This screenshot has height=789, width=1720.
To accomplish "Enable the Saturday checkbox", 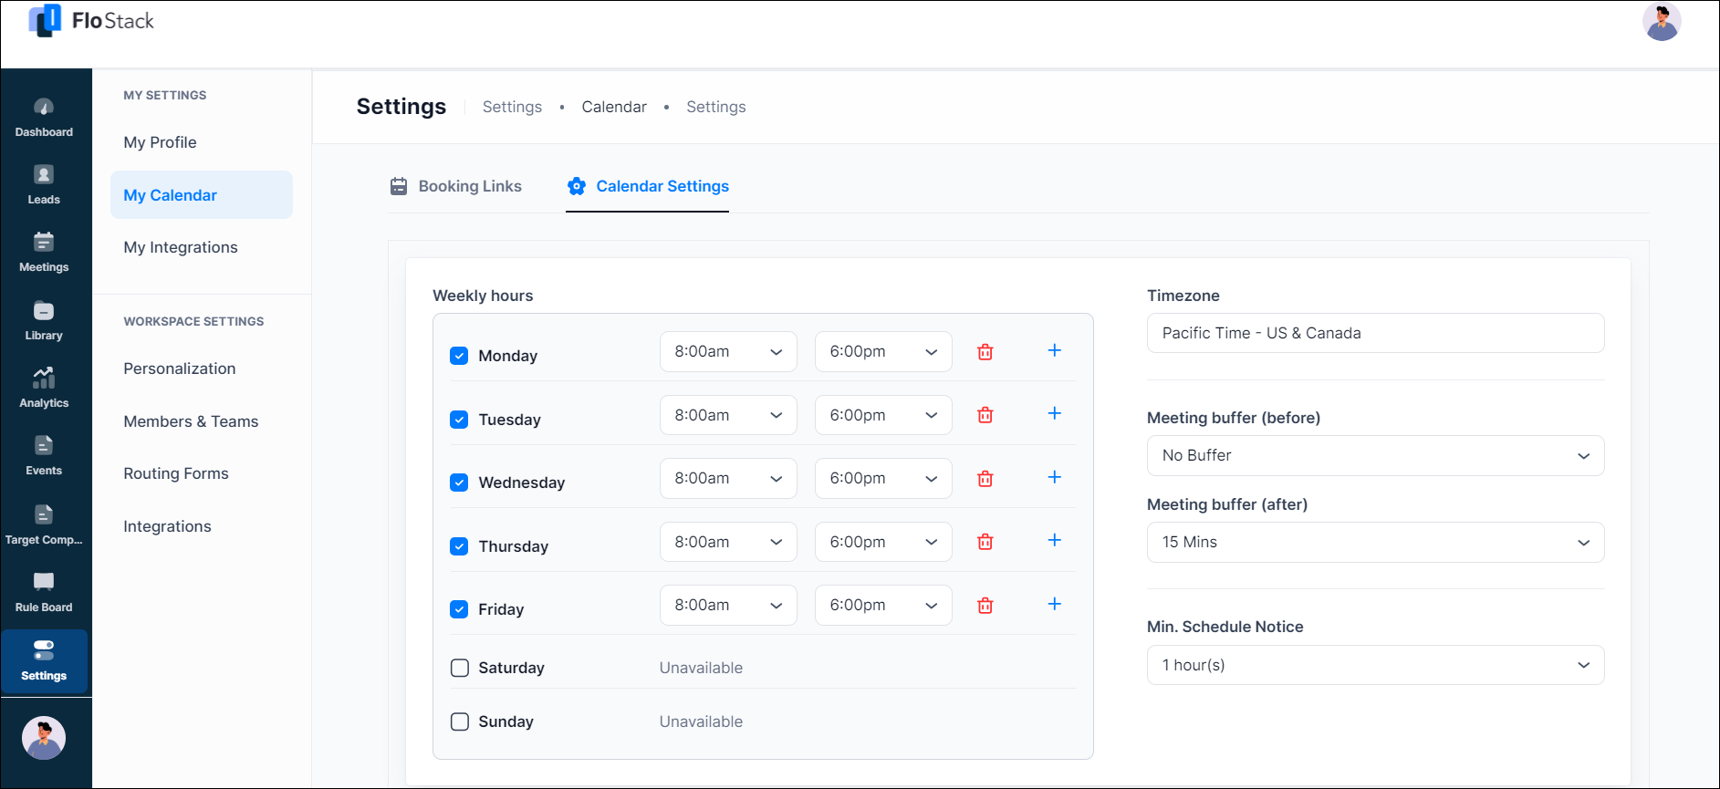I will click(x=460, y=668).
